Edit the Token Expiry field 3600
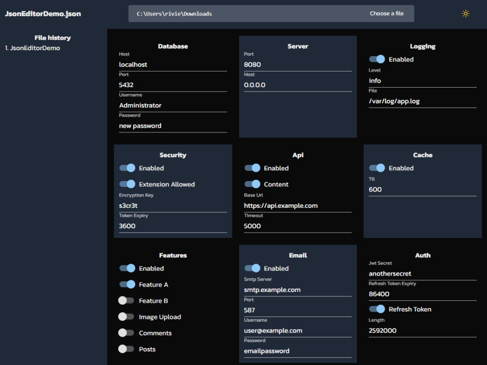The height and width of the screenshot is (365, 487). pos(173,226)
